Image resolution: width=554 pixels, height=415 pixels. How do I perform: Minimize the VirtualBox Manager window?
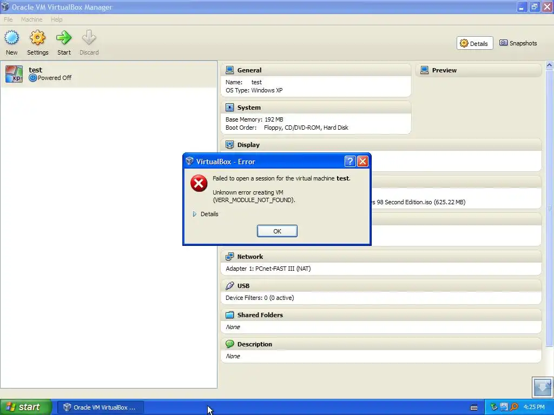point(522,6)
